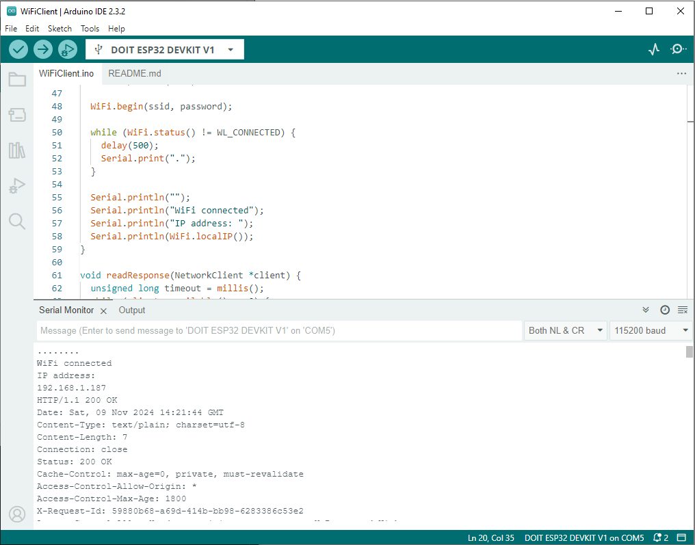
Task: Click the Cache-Control output line
Action: coord(170,474)
